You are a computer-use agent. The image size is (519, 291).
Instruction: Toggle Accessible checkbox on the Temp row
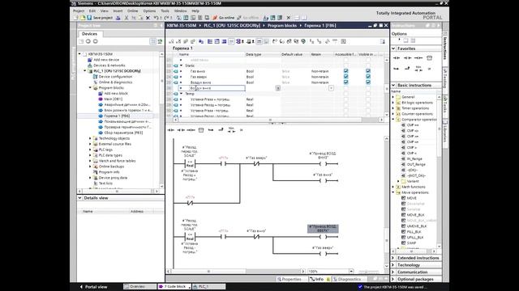[x=346, y=94]
